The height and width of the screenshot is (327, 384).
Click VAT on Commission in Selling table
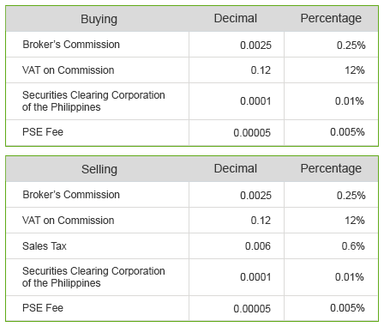(x=68, y=221)
